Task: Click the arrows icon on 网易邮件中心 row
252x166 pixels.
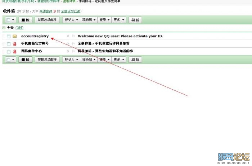Action: click(x=68, y=51)
